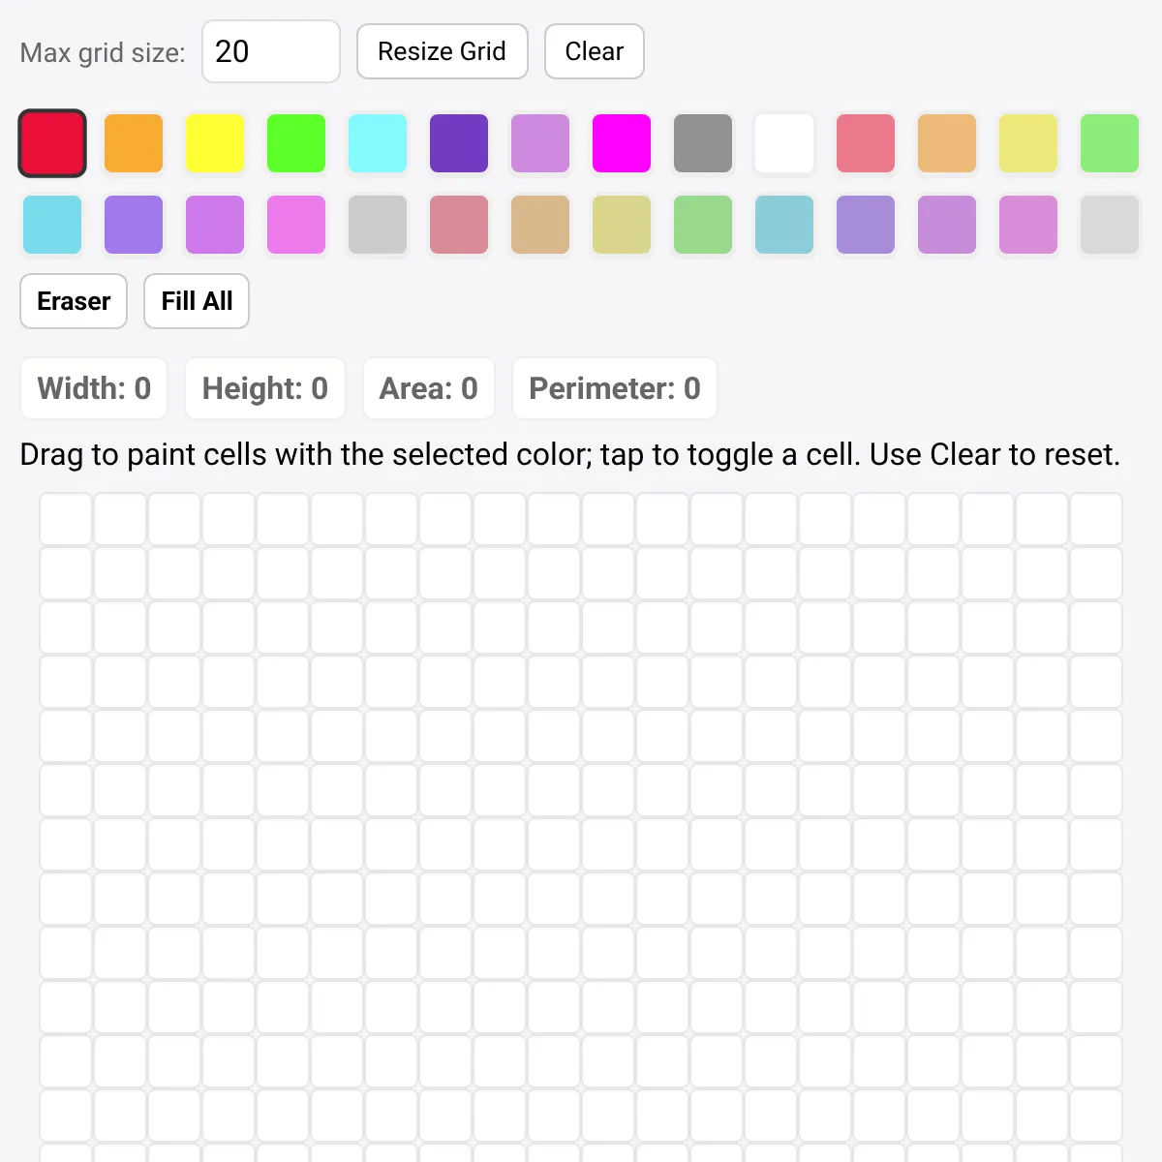Pick the dark gray swatch

click(703, 143)
